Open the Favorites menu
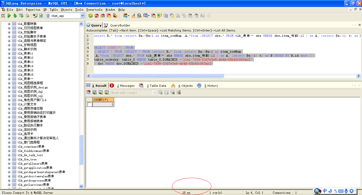 point(33,10)
